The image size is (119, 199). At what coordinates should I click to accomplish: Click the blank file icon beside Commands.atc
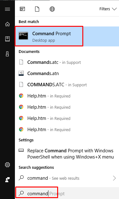pyautogui.click(x=21, y=62)
